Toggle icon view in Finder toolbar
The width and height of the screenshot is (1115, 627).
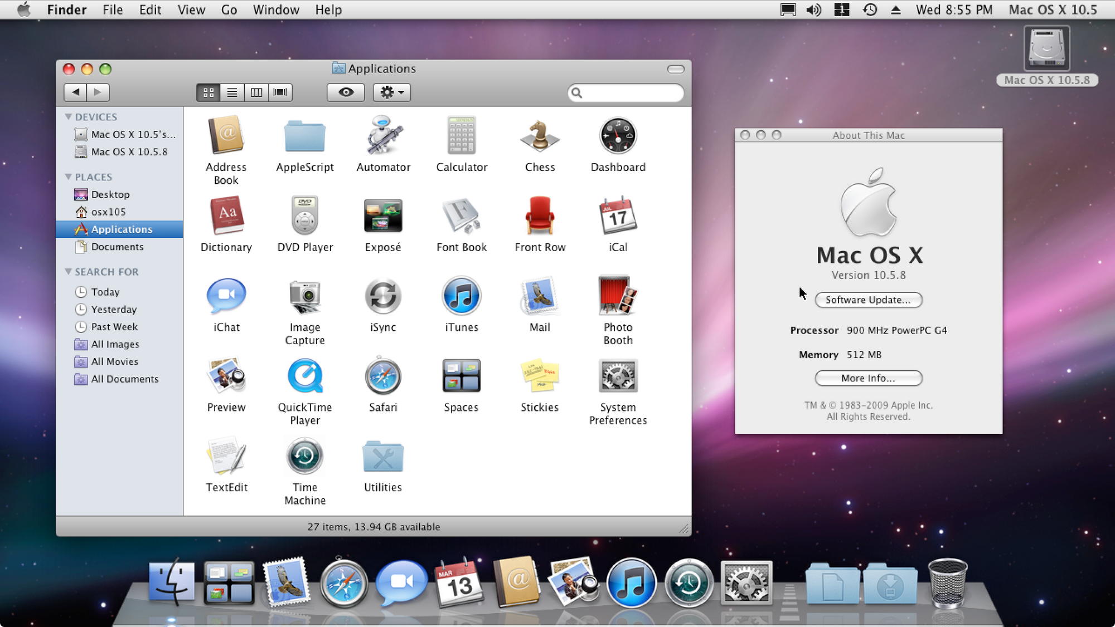tap(209, 92)
